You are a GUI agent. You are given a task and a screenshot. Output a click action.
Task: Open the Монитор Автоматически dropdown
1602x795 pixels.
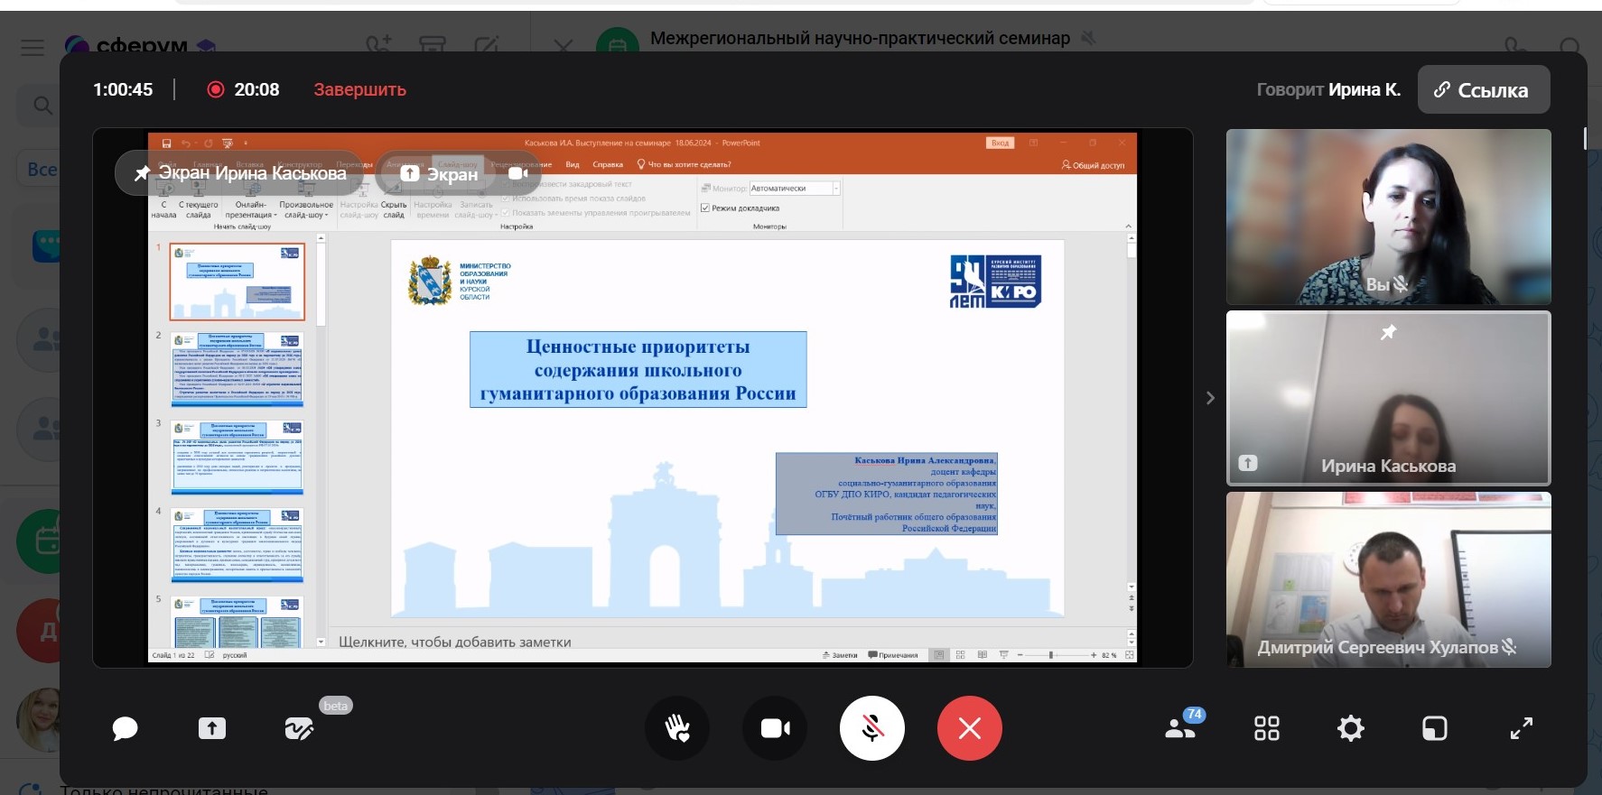[835, 189]
